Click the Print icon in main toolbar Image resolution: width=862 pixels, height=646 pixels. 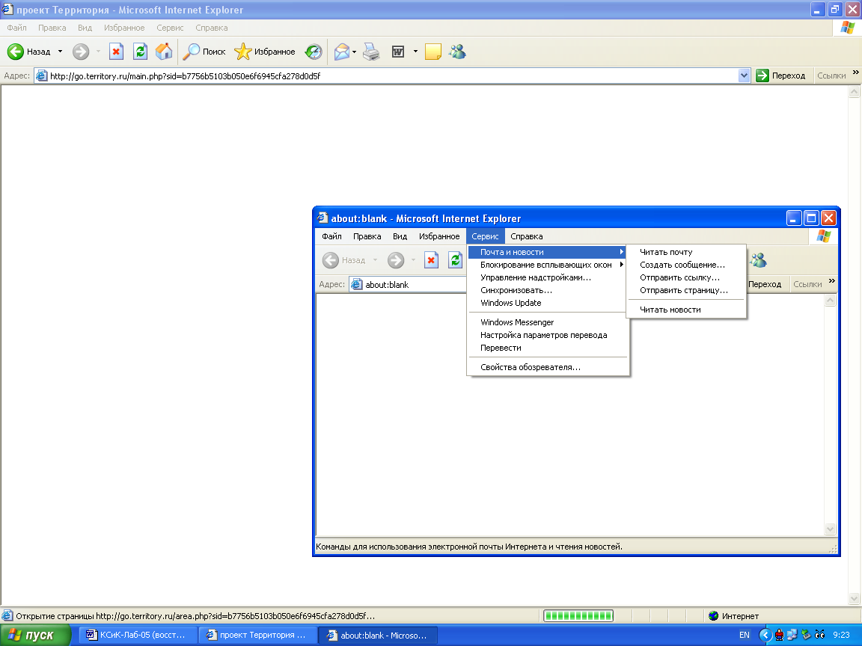(x=372, y=52)
